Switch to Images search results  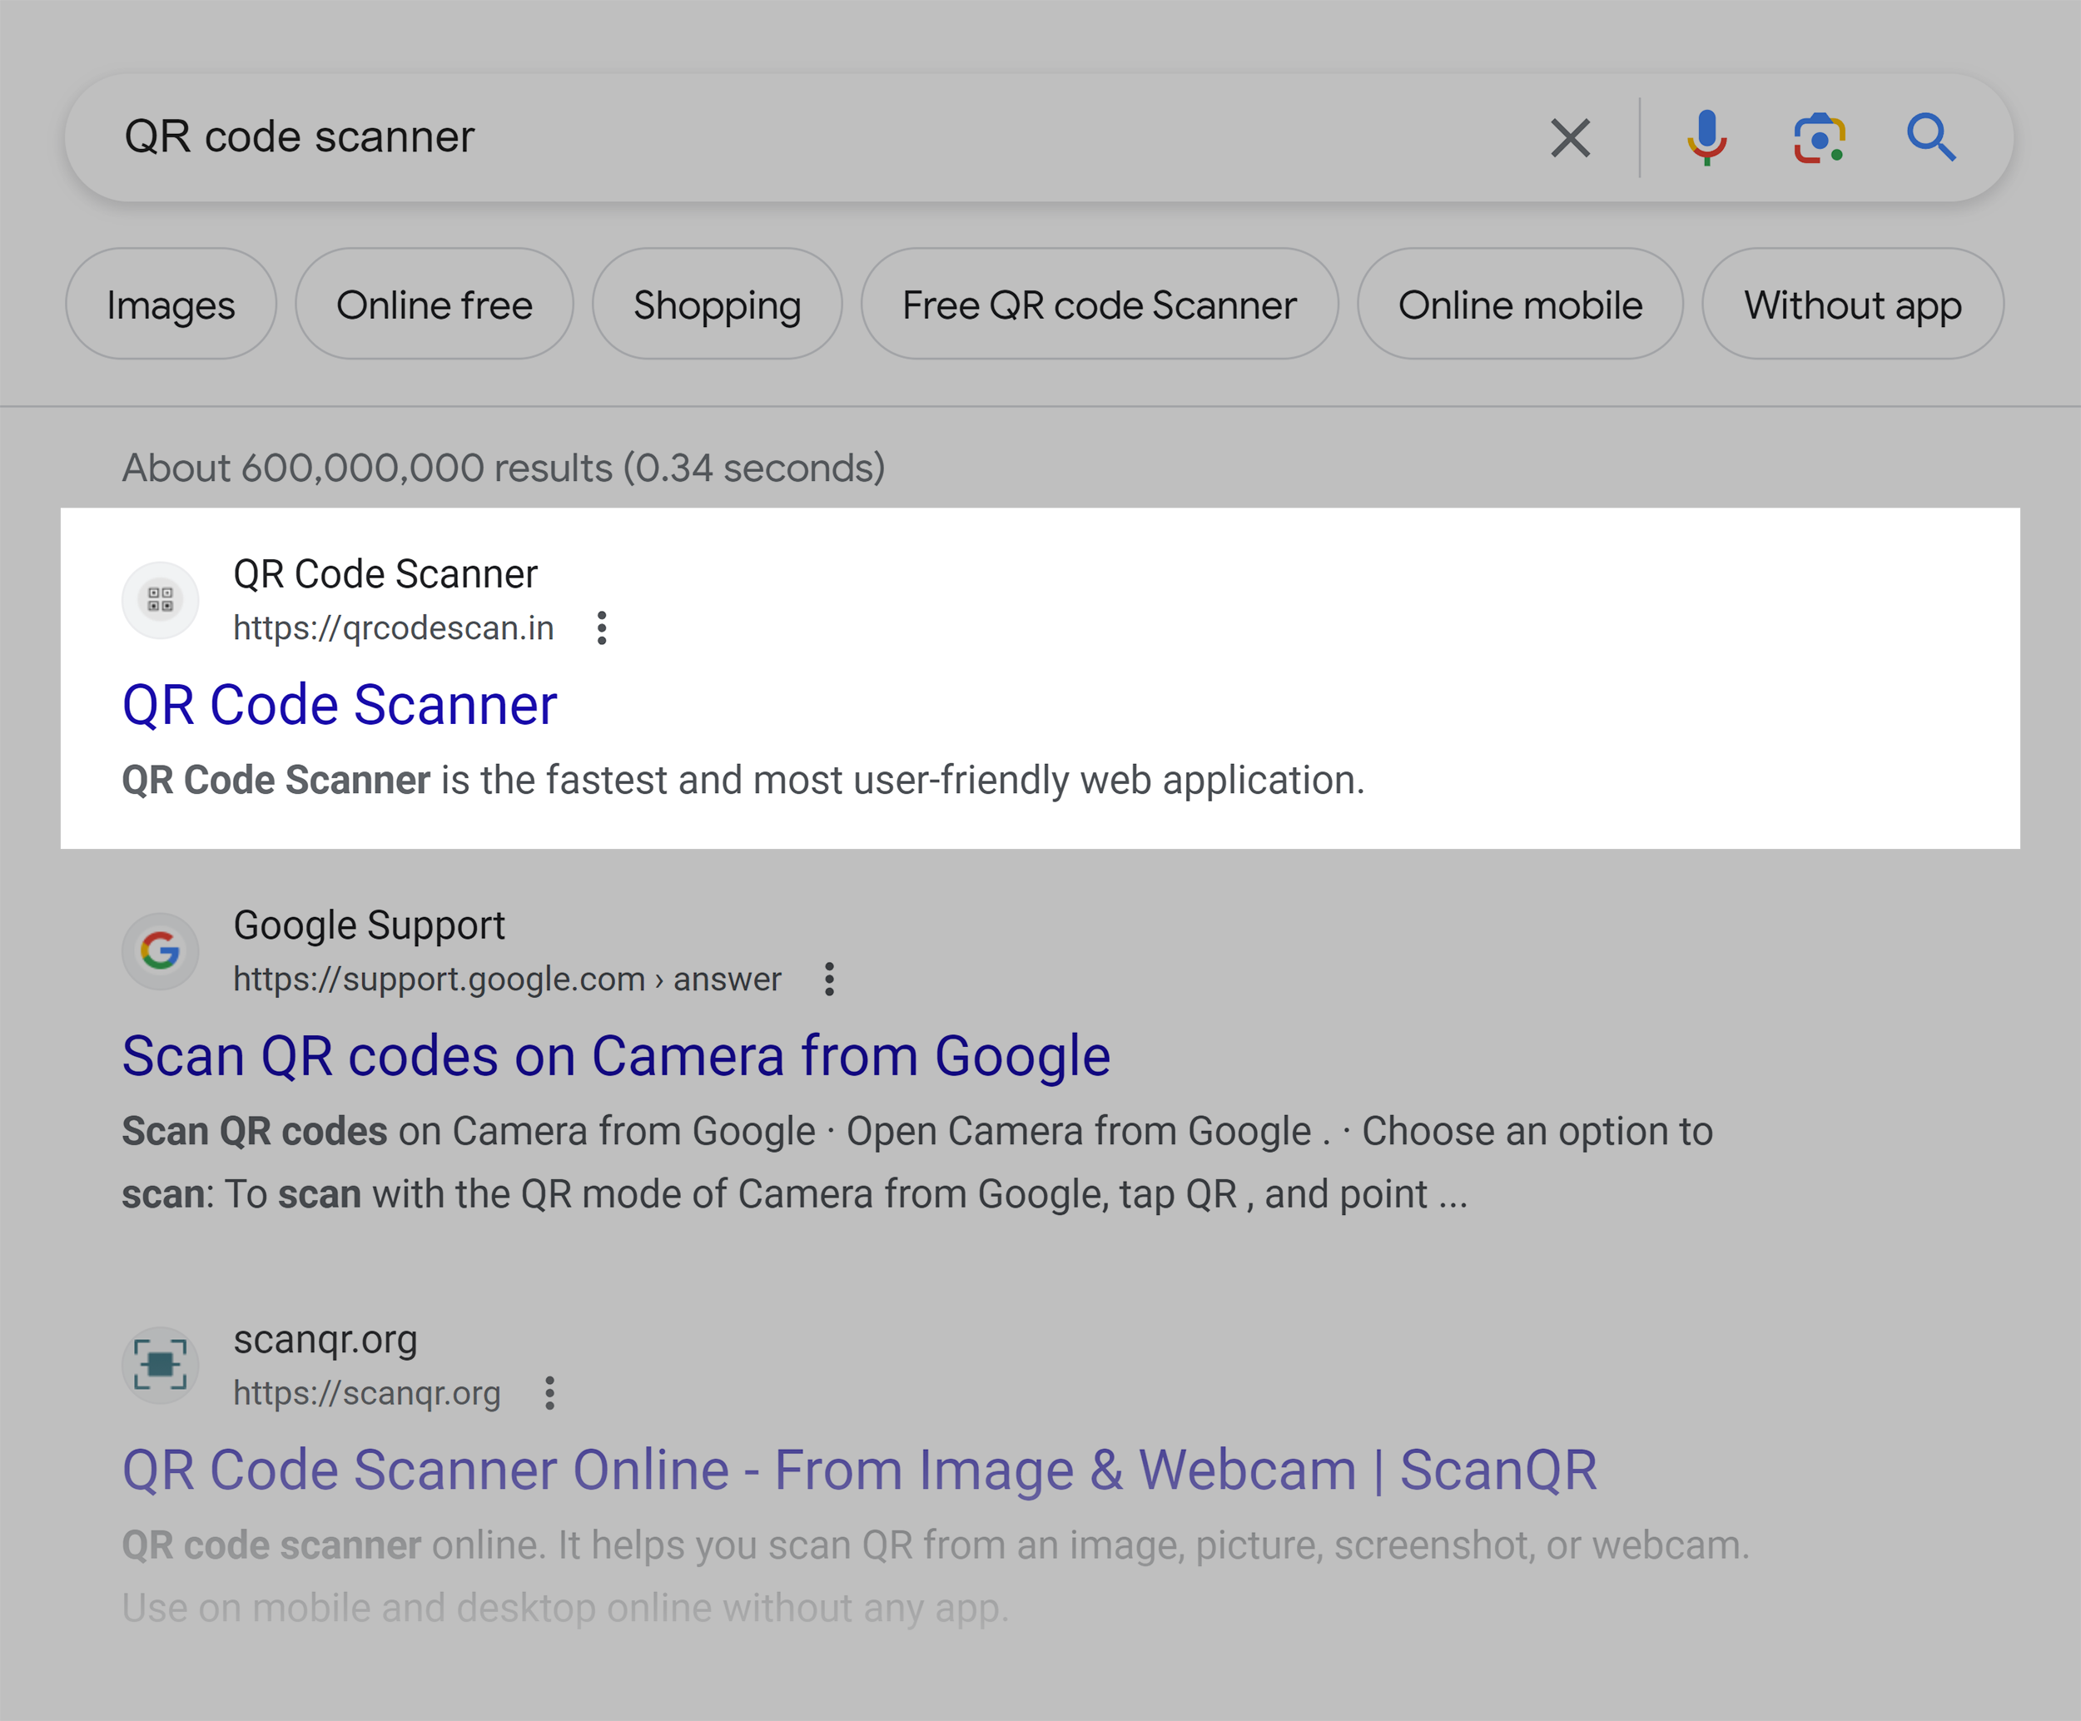coord(170,305)
